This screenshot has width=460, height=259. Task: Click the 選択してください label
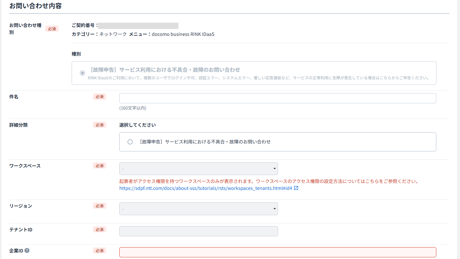click(x=137, y=125)
